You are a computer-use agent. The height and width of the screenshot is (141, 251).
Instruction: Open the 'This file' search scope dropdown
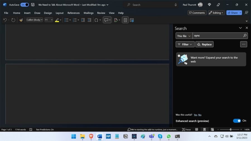coord(184,36)
